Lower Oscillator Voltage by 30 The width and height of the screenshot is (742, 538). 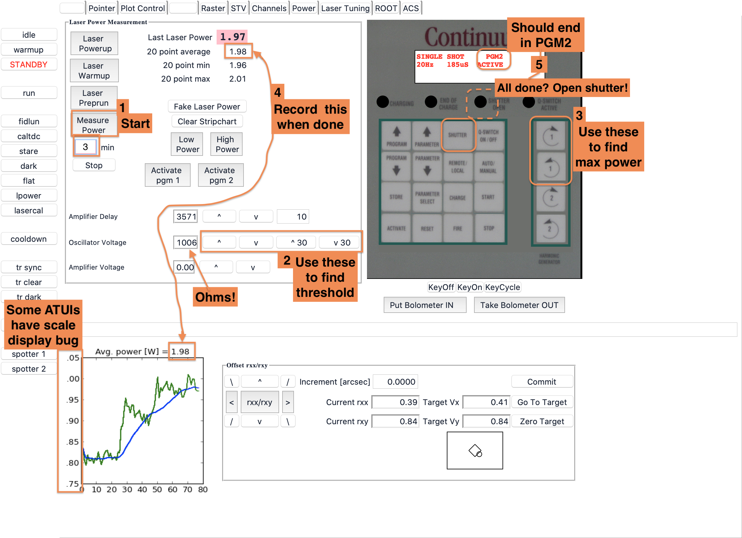pos(339,242)
